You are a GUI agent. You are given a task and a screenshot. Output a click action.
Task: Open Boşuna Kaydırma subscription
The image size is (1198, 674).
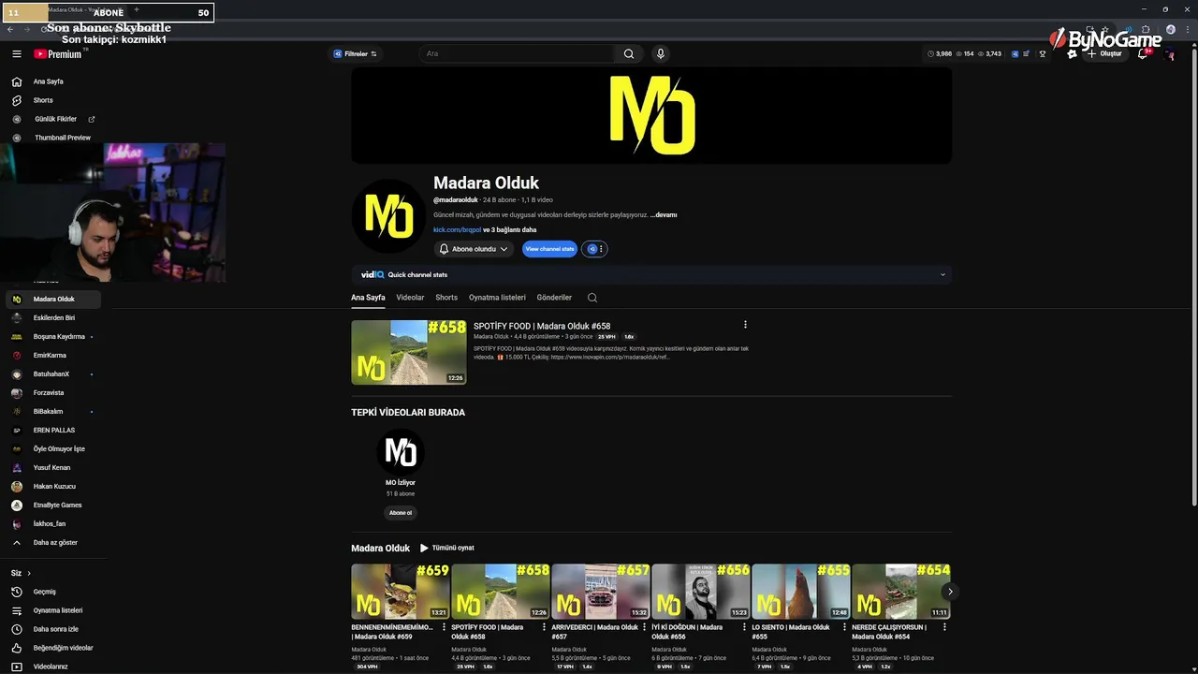coord(52,337)
